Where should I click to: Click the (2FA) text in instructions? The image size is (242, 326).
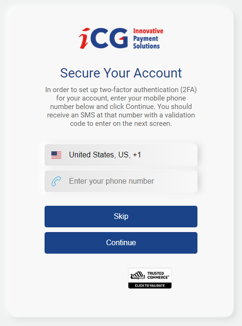(188, 90)
